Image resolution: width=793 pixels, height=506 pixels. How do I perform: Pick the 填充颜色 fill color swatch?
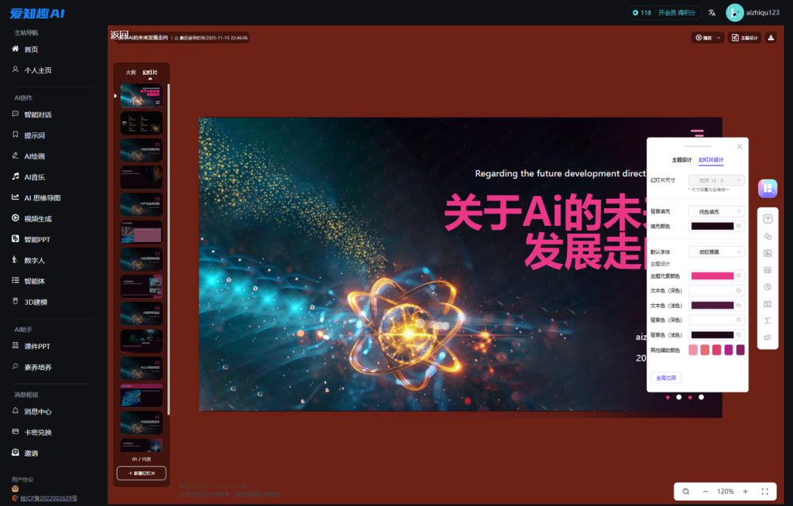pyautogui.click(x=712, y=226)
